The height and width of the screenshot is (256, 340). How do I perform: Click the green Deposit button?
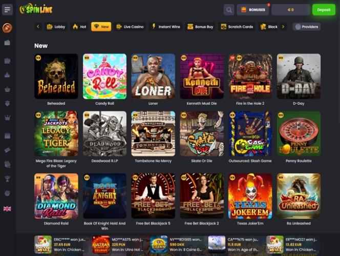[324, 10]
